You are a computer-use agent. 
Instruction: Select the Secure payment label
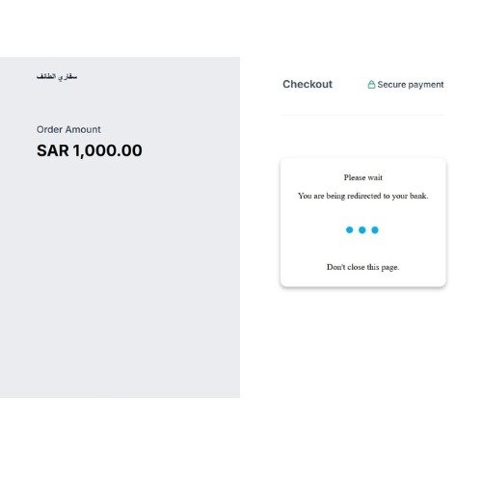tap(411, 85)
